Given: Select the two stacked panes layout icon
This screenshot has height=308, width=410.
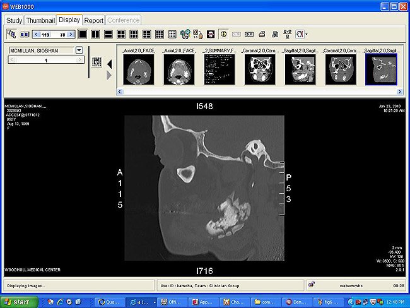Looking at the screenshot, I should [x=108, y=33].
